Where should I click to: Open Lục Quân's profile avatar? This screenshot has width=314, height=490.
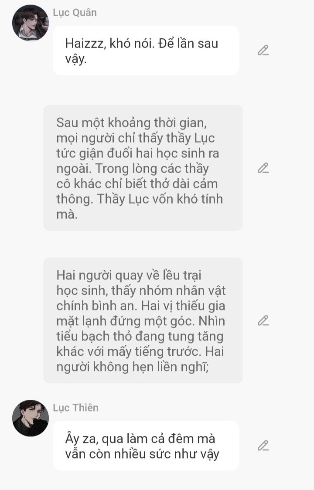[x=31, y=23]
